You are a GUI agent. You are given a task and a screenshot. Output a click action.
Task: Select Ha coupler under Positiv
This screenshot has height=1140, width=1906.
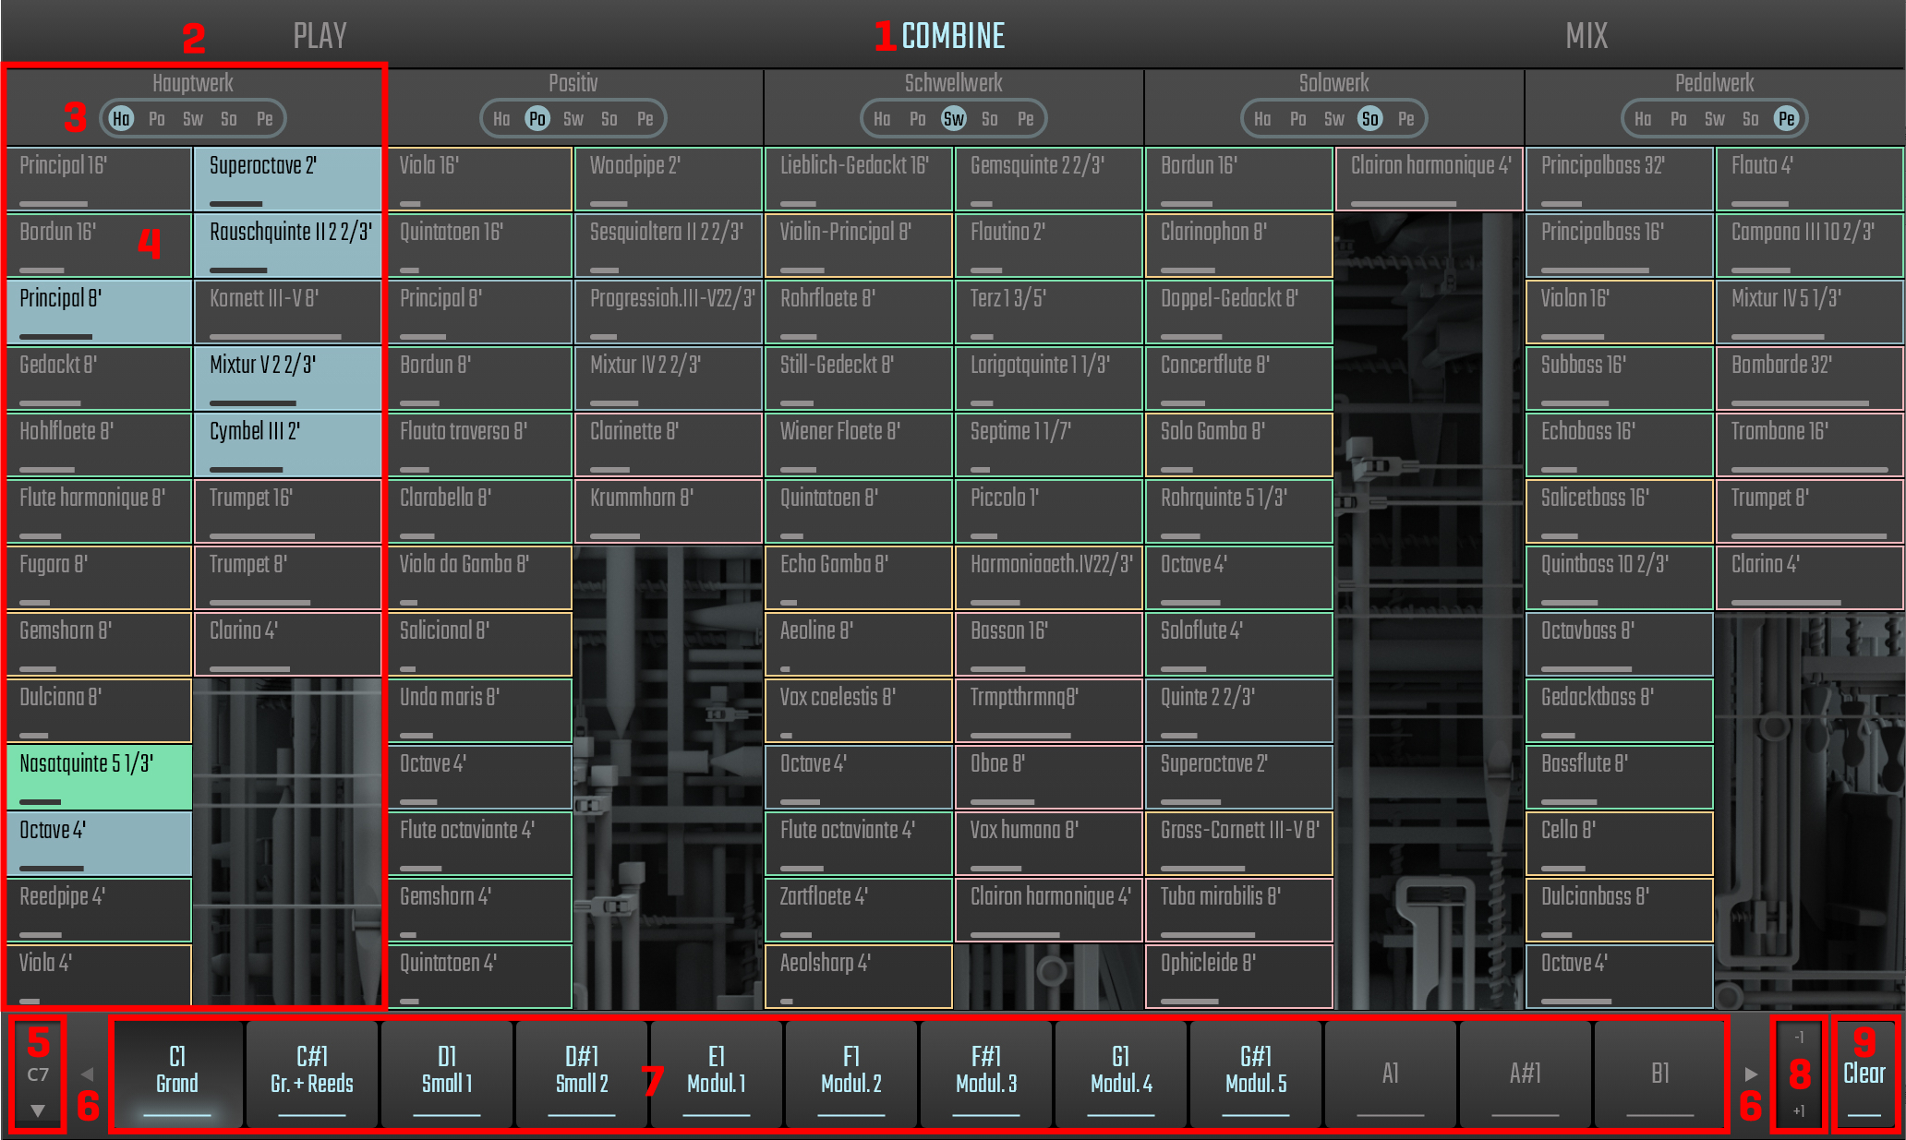tap(501, 119)
